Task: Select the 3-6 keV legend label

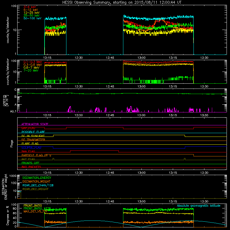Action: tap(30, 7)
